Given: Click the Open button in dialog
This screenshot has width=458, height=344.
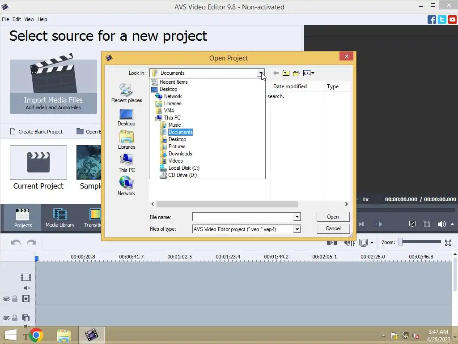Looking at the screenshot, I should click(333, 217).
